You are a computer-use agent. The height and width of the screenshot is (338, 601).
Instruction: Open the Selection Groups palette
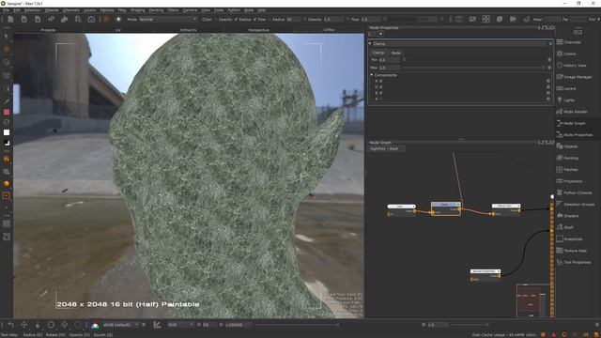(576, 205)
